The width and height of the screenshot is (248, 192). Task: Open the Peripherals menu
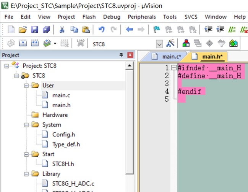click(142, 17)
